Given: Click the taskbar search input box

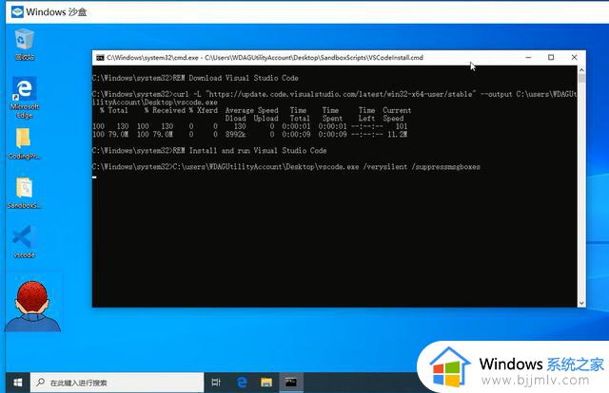Looking at the screenshot, I should click(x=117, y=383).
